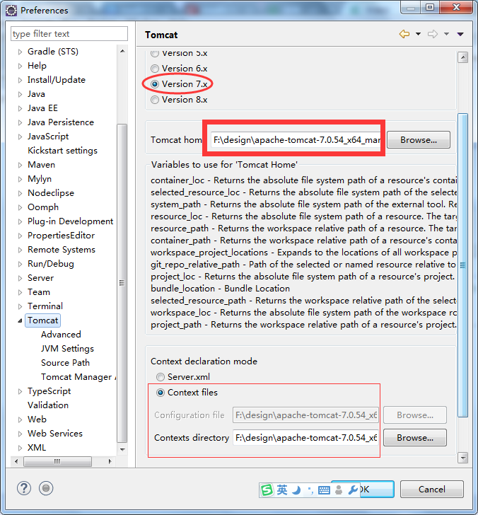The image size is (478, 515).
Task: Select Remote Systems in the tree
Action: click(62, 250)
